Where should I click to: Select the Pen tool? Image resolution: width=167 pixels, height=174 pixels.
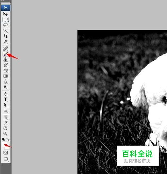pos(5,94)
